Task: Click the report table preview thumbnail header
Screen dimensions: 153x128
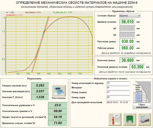Action: point(139,88)
